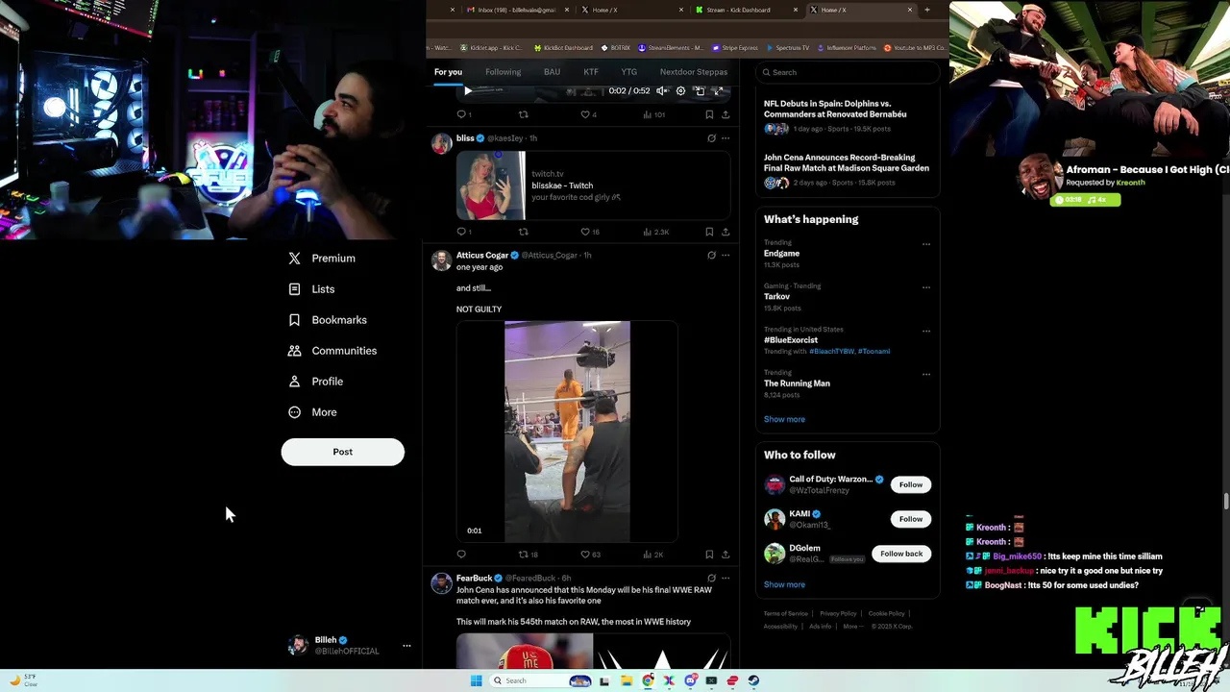Open the BOTRIX bookmark

[616, 48]
